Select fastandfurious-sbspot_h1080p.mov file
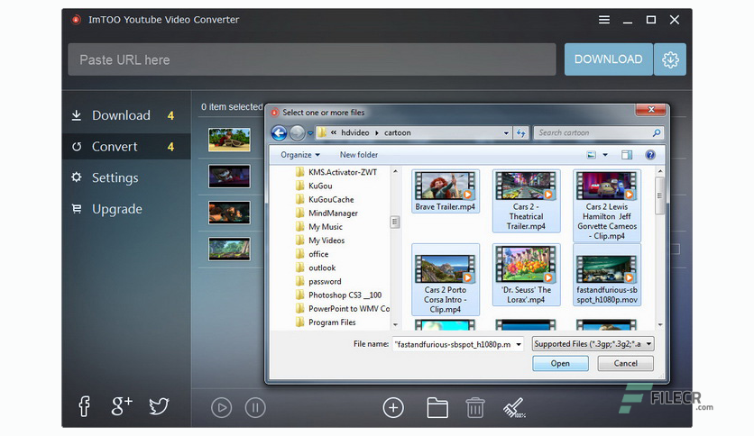 607,275
